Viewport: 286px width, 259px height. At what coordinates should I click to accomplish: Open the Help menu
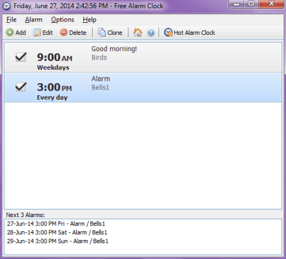click(x=90, y=20)
